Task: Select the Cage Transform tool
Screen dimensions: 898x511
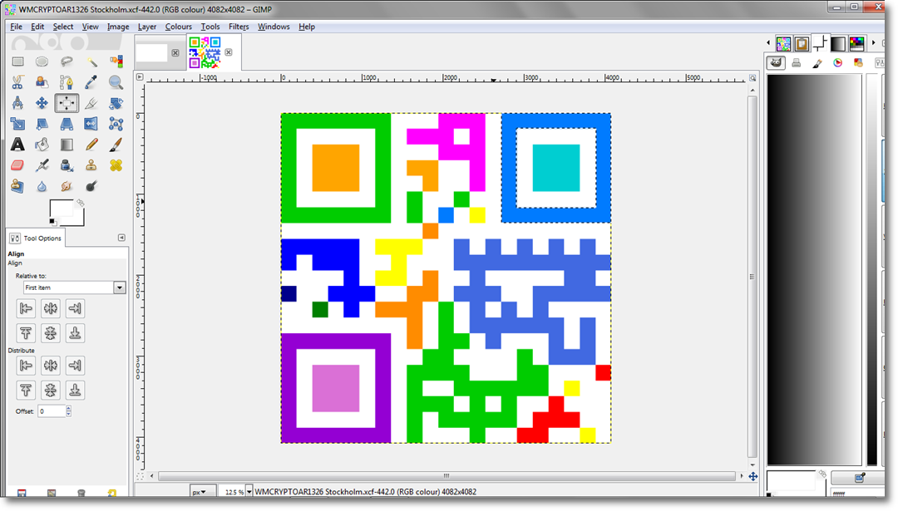Action: tap(116, 124)
